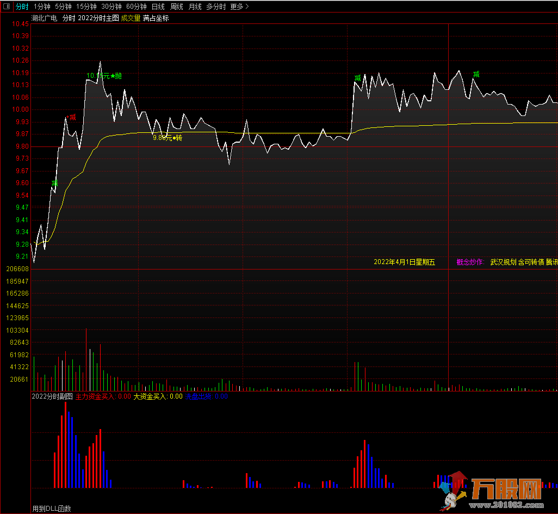Switch to 30分钟 period

click(x=111, y=7)
